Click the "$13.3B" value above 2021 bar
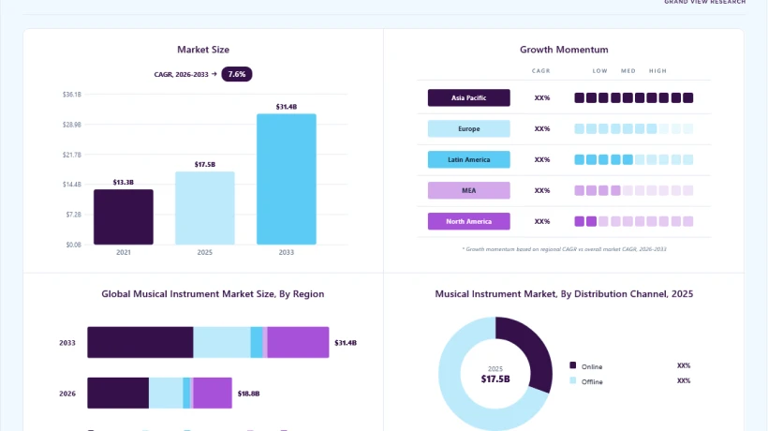 [124, 182]
